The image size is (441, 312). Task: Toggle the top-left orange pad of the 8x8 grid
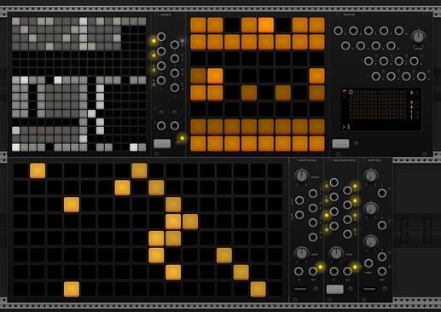coord(198,25)
